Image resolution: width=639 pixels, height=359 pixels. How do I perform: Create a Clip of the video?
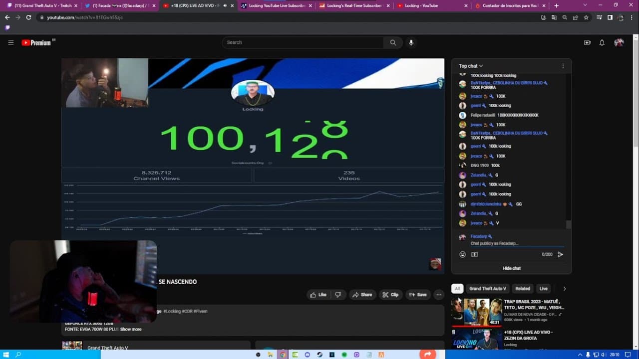tap(390, 295)
